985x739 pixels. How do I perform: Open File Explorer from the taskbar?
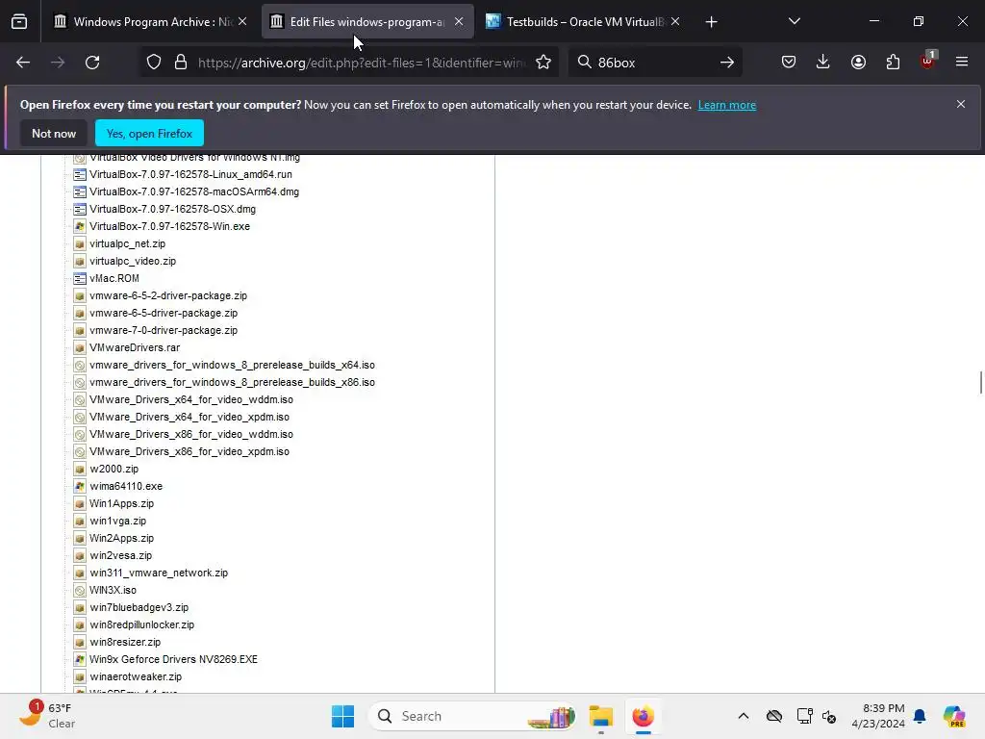pos(601,716)
